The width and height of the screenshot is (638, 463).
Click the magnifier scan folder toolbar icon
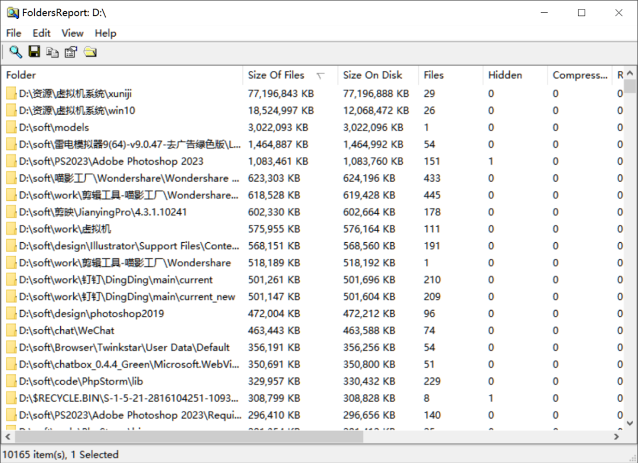tap(15, 52)
